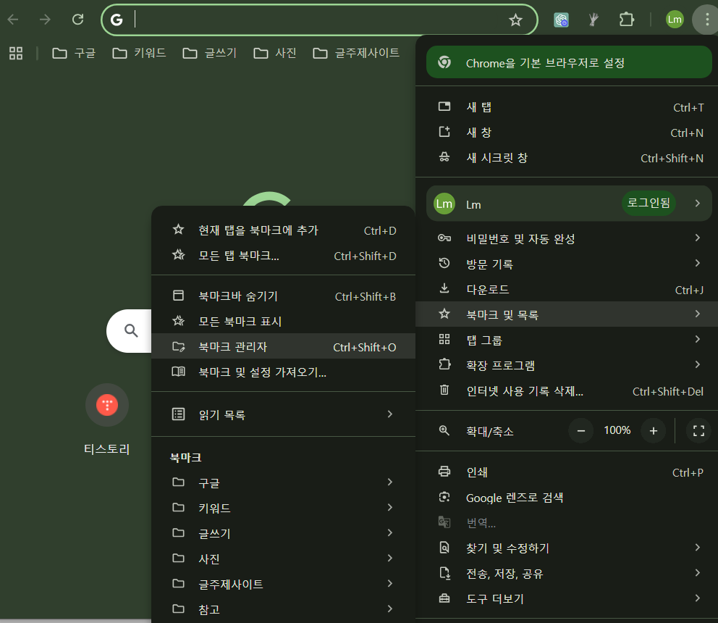Reload the page with refresh icon
This screenshot has height=623, width=718.
pos(78,20)
